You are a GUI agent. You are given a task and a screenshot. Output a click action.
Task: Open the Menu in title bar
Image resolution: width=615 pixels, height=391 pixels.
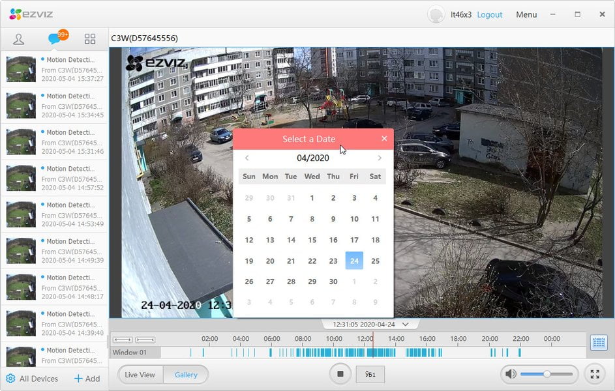pos(526,14)
